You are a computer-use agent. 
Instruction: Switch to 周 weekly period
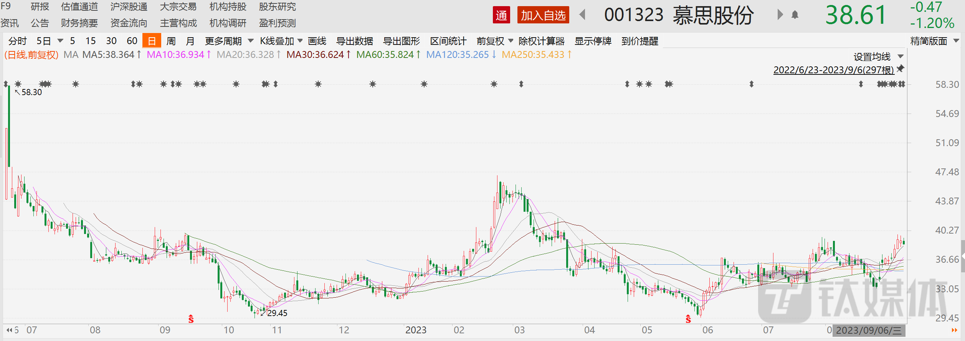click(171, 41)
